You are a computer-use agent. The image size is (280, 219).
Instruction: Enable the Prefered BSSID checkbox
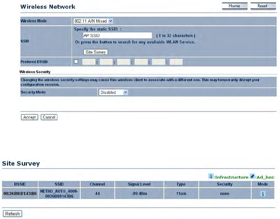pyautogui.click(x=76, y=61)
